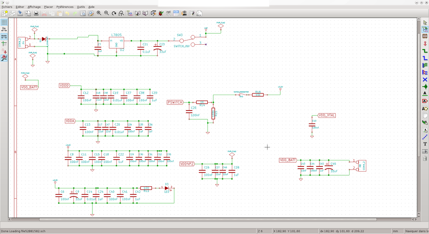Select the Place hierarchical sheet tool
Screen dimensions: 429x234
tap(425, 116)
